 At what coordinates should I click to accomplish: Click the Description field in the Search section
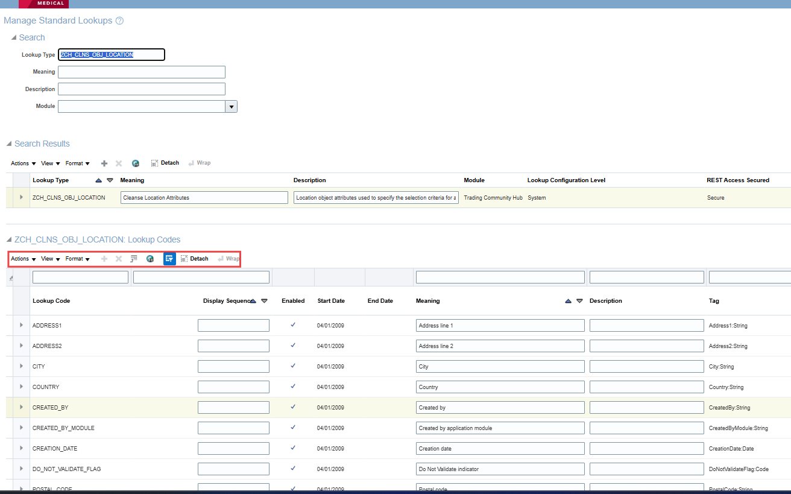(x=142, y=89)
